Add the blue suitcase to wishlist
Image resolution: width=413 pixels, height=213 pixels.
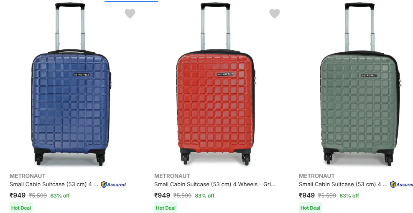click(130, 14)
